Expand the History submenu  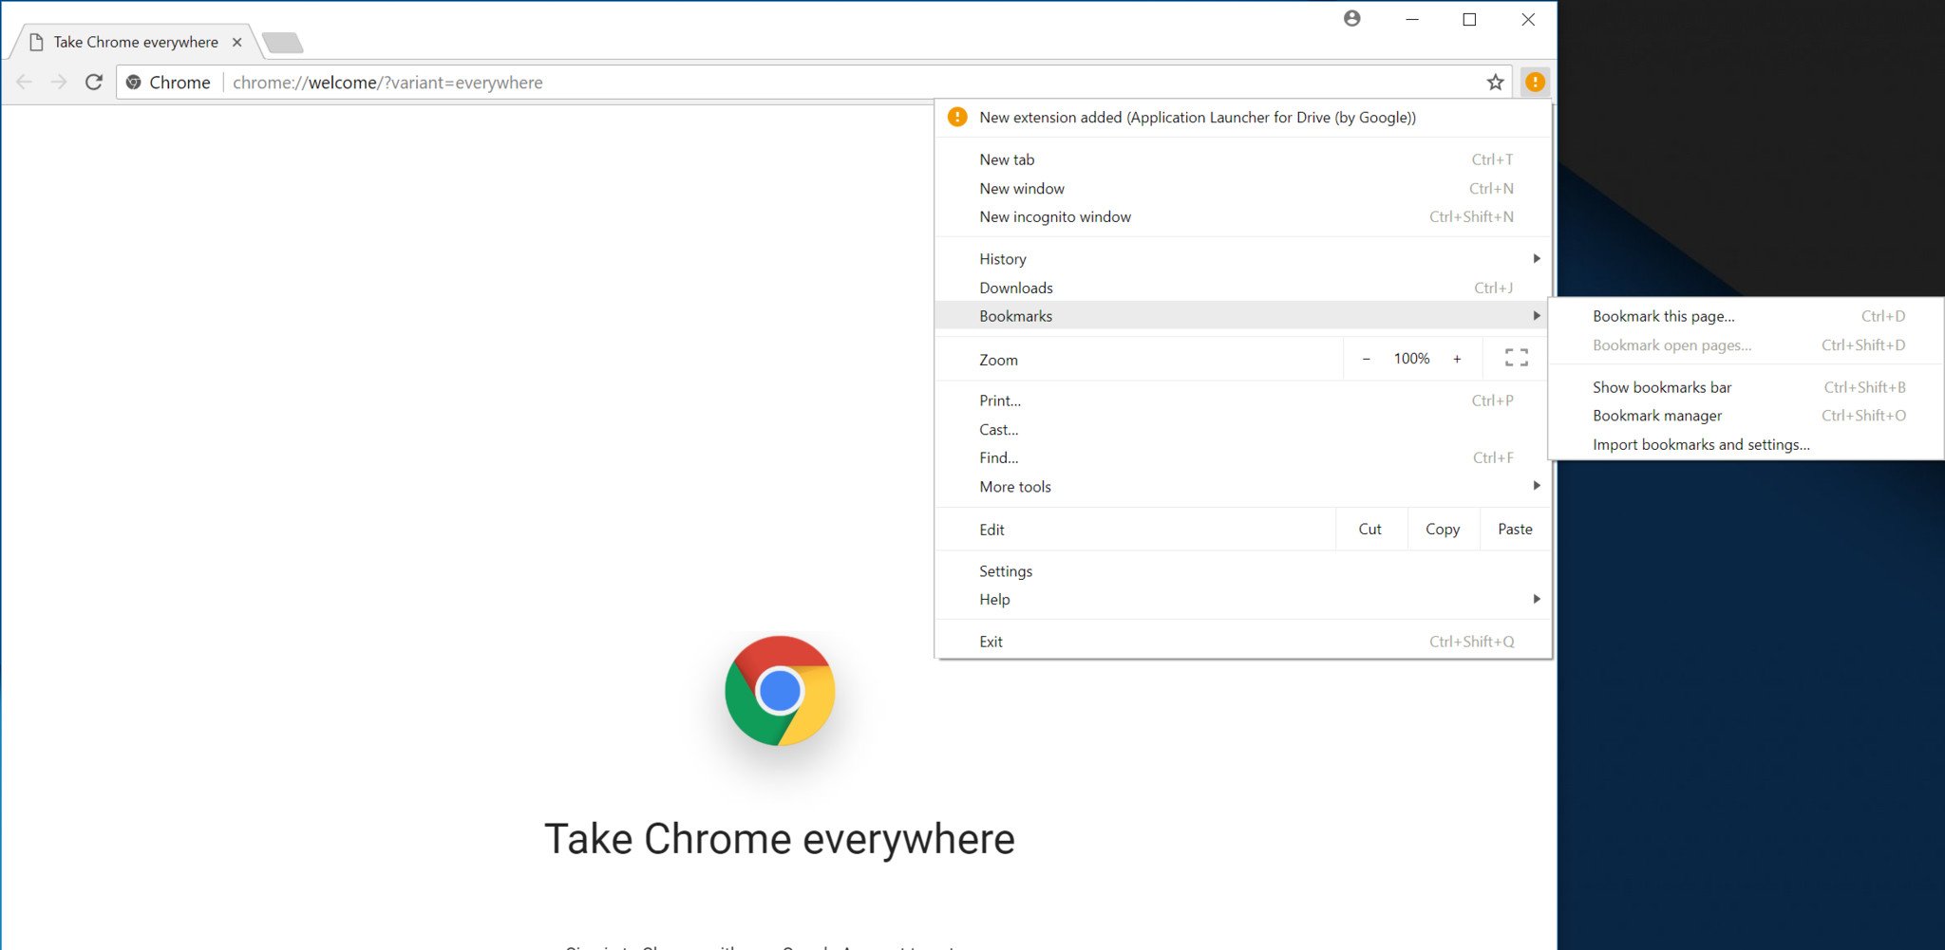pos(1243,259)
